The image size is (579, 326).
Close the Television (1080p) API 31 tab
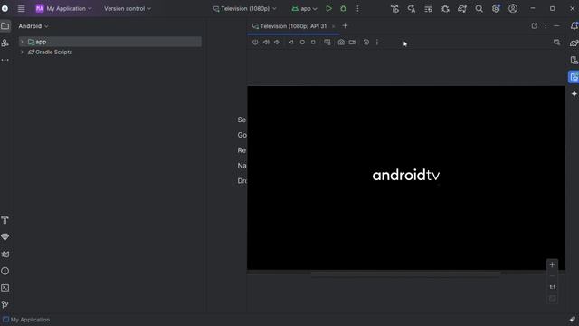(x=333, y=26)
